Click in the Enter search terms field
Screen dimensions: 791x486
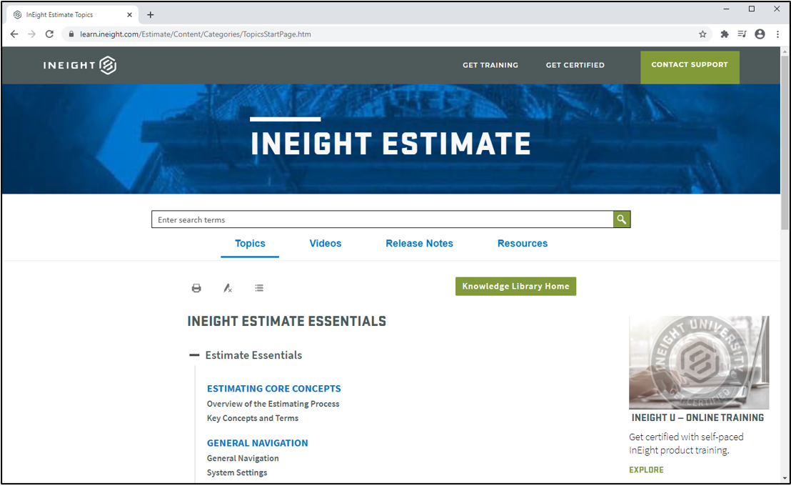coord(383,219)
